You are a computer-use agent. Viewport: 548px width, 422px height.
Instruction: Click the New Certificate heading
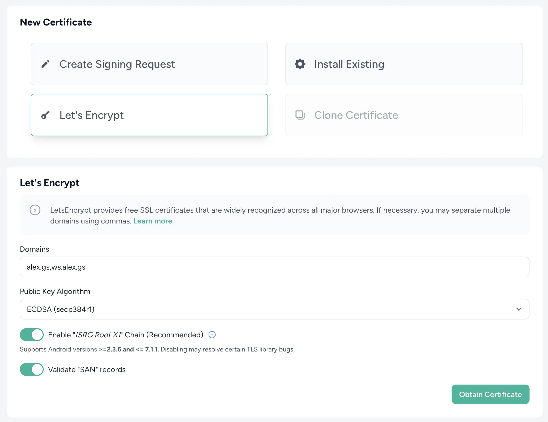pos(56,22)
